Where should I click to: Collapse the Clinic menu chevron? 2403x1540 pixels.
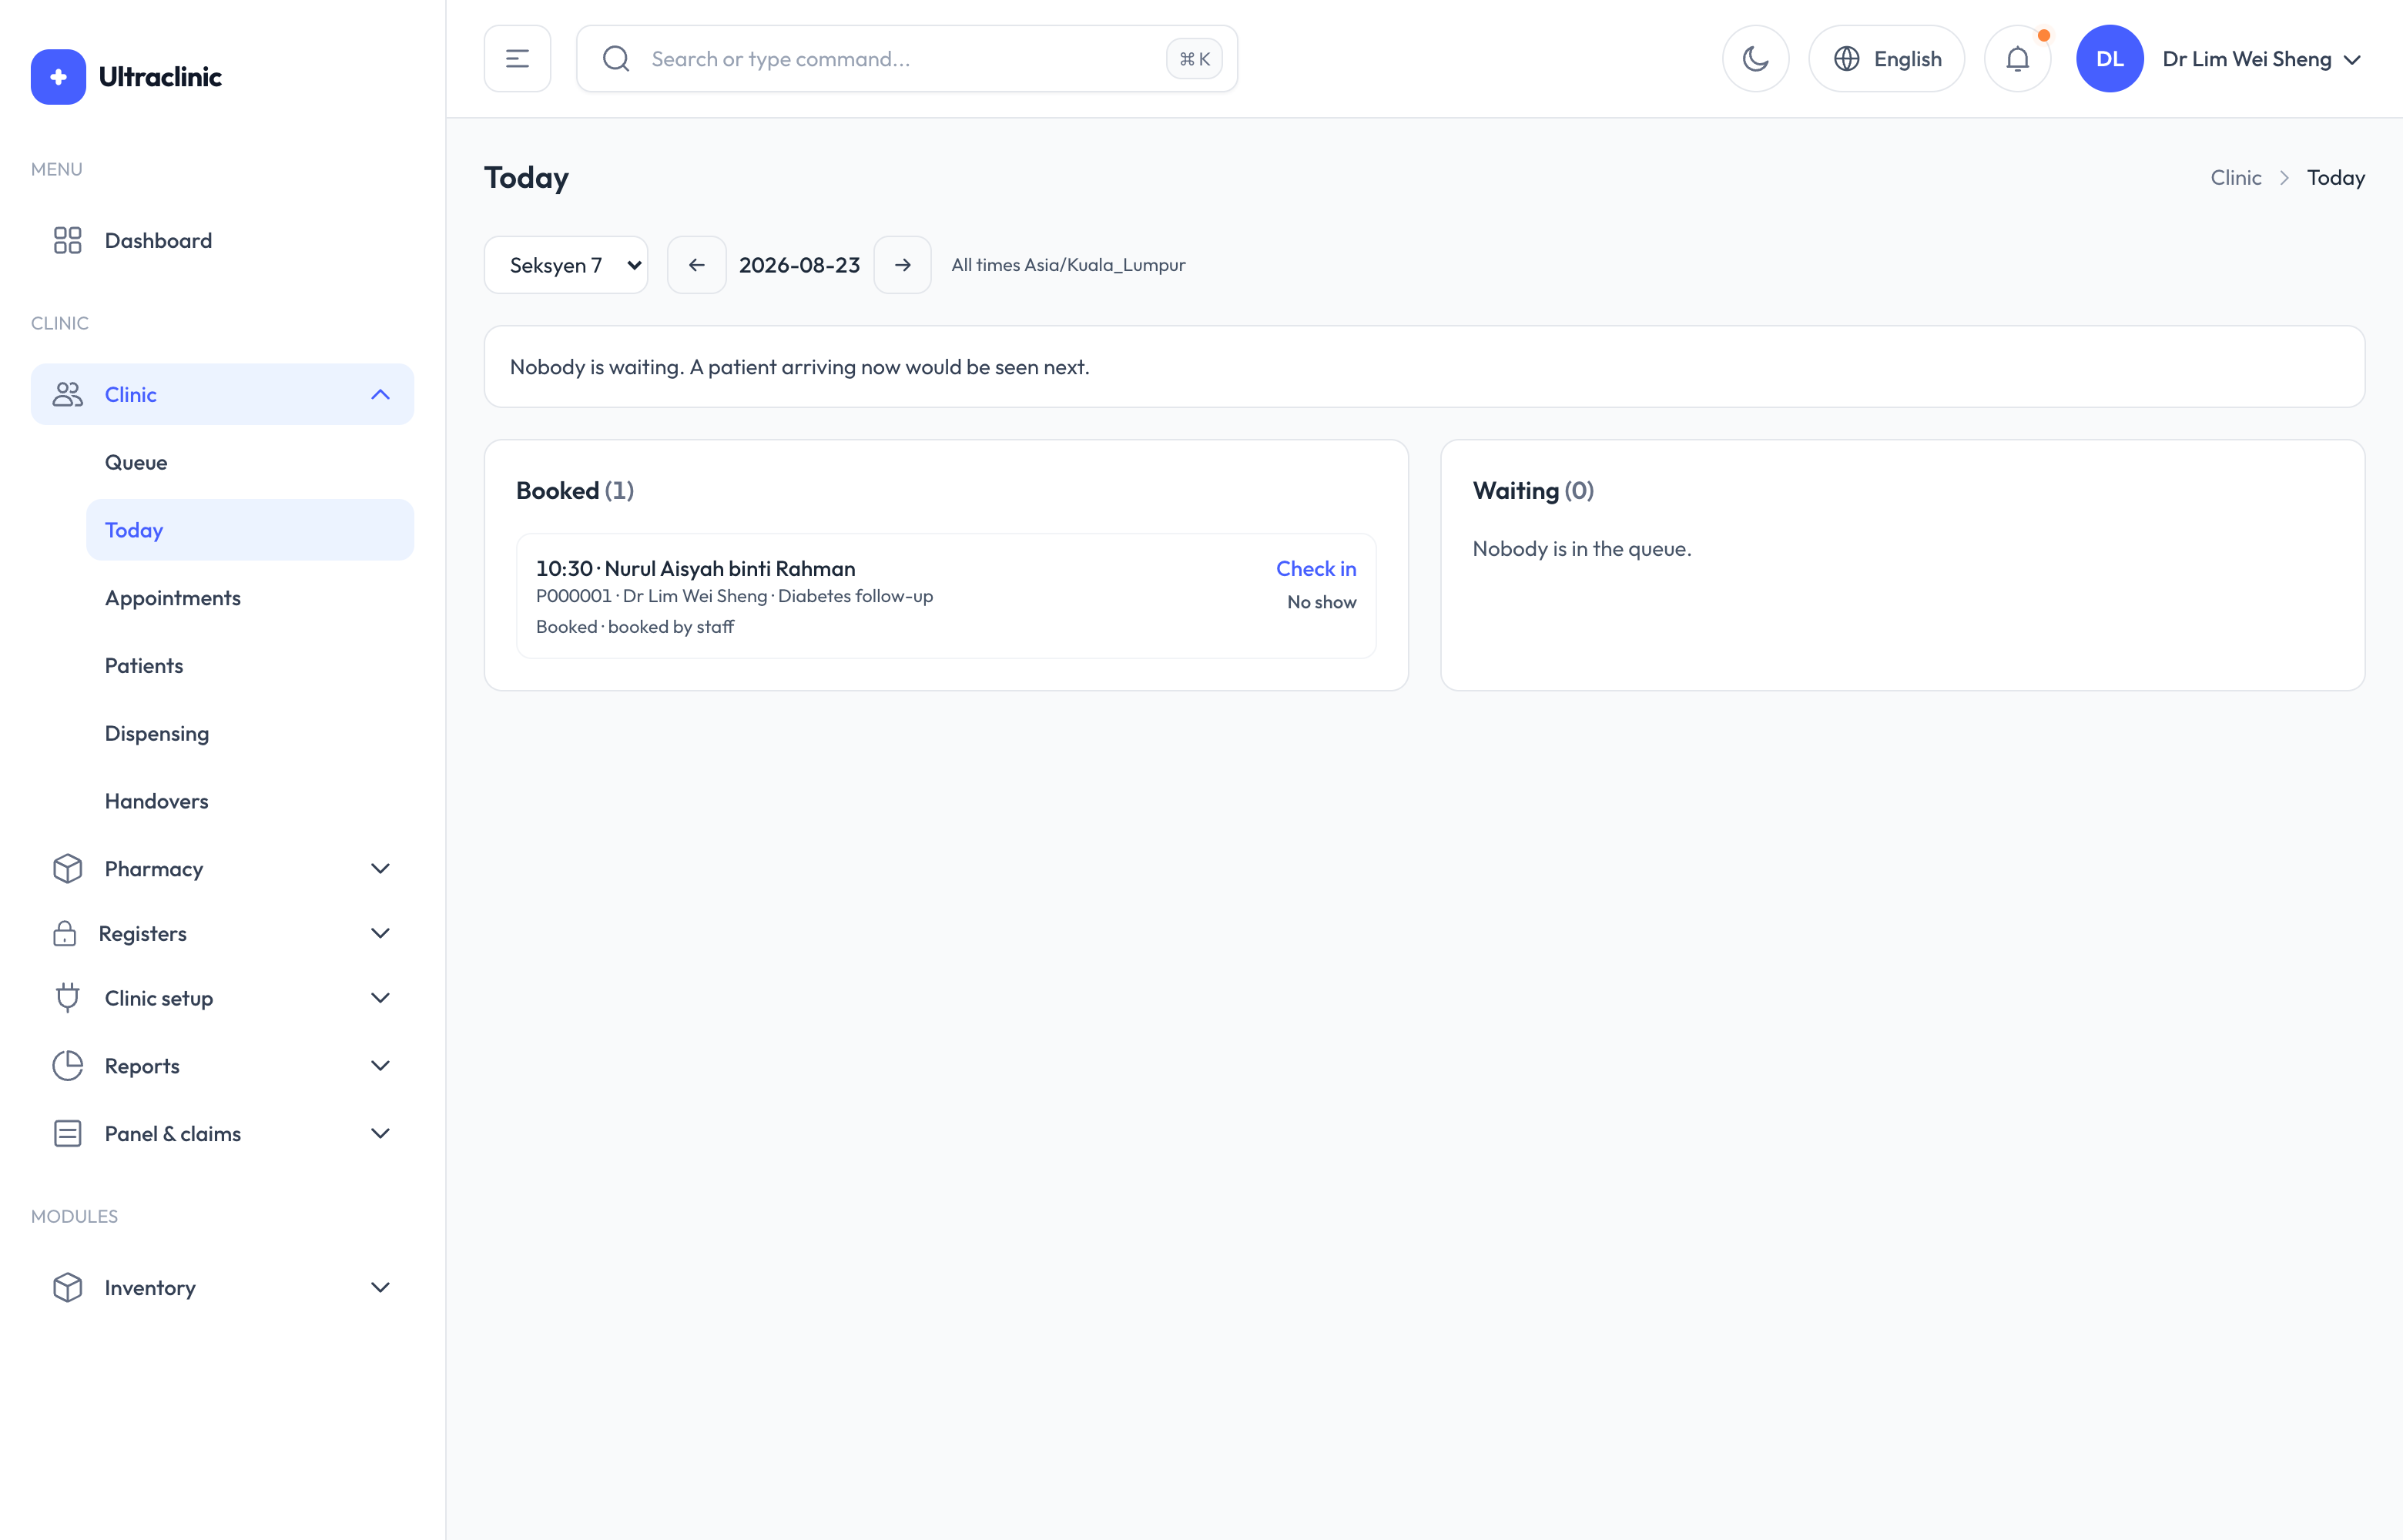point(380,394)
